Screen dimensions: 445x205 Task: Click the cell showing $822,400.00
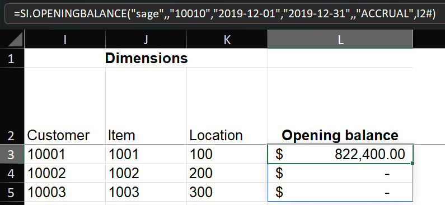[x=340, y=154]
